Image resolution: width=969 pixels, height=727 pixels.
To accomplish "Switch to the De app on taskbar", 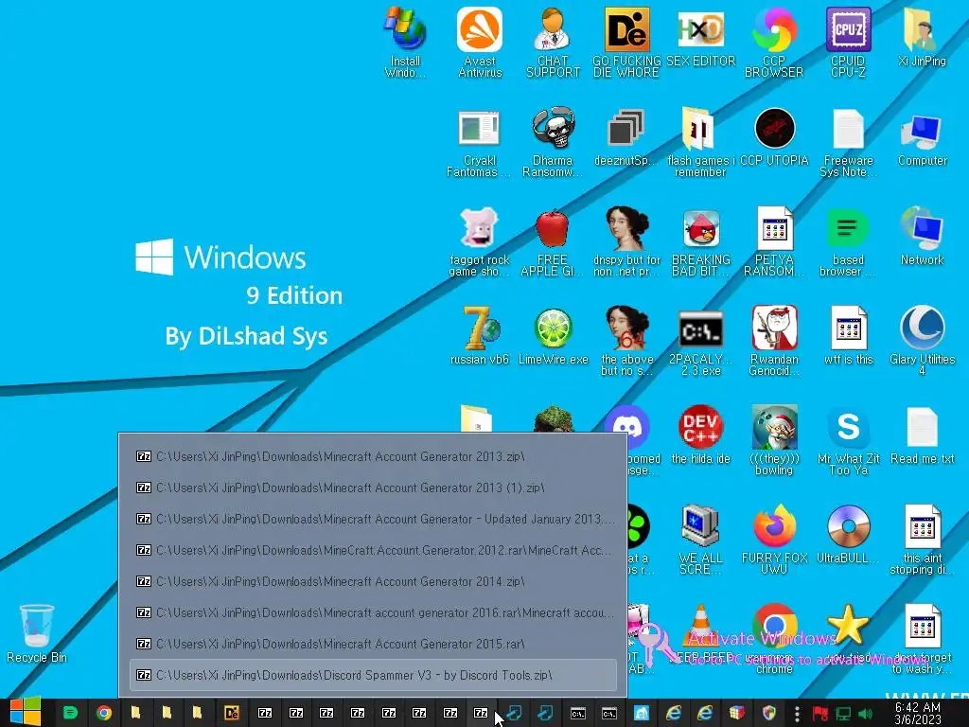I will [x=232, y=713].
